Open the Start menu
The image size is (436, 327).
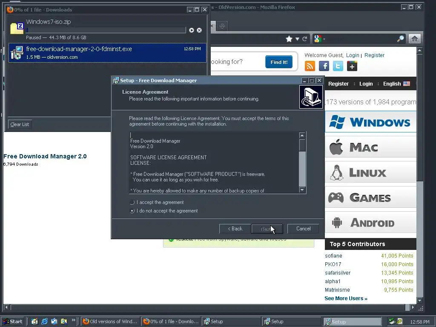13,321
